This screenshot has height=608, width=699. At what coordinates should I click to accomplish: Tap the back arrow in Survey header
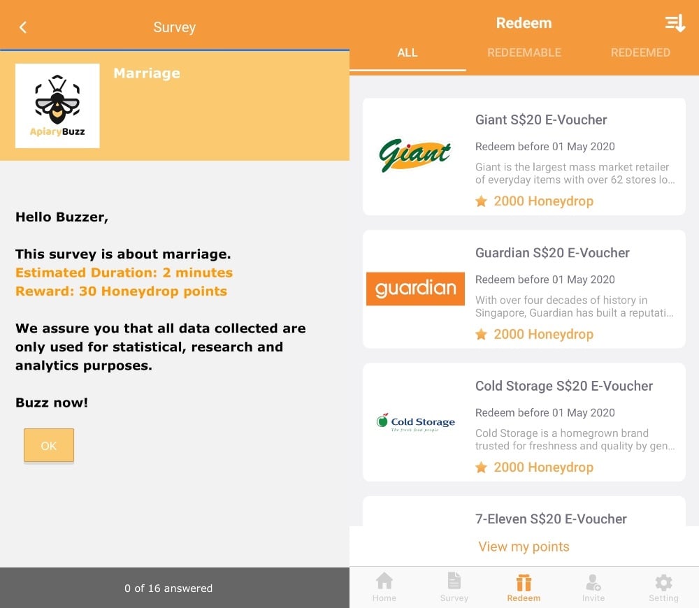click(23, 27)
